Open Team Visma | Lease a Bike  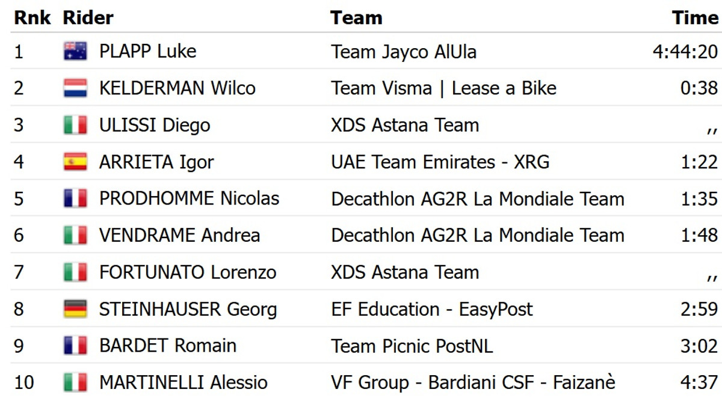point(443,88)
